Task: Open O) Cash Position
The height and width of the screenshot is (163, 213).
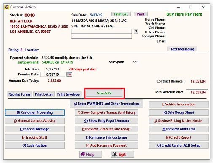Action: click(35, 145)
